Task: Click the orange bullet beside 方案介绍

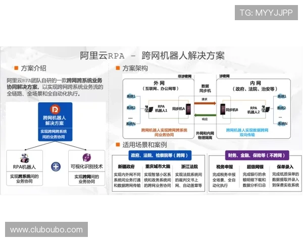Action: coord(16,68)
